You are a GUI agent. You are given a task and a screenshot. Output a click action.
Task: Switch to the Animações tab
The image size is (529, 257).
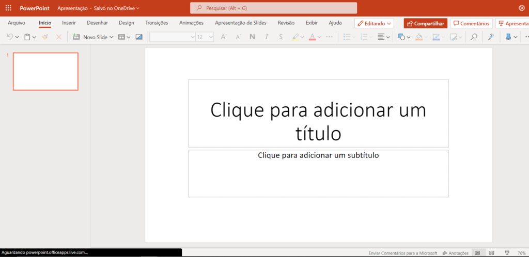pos(191,23)
